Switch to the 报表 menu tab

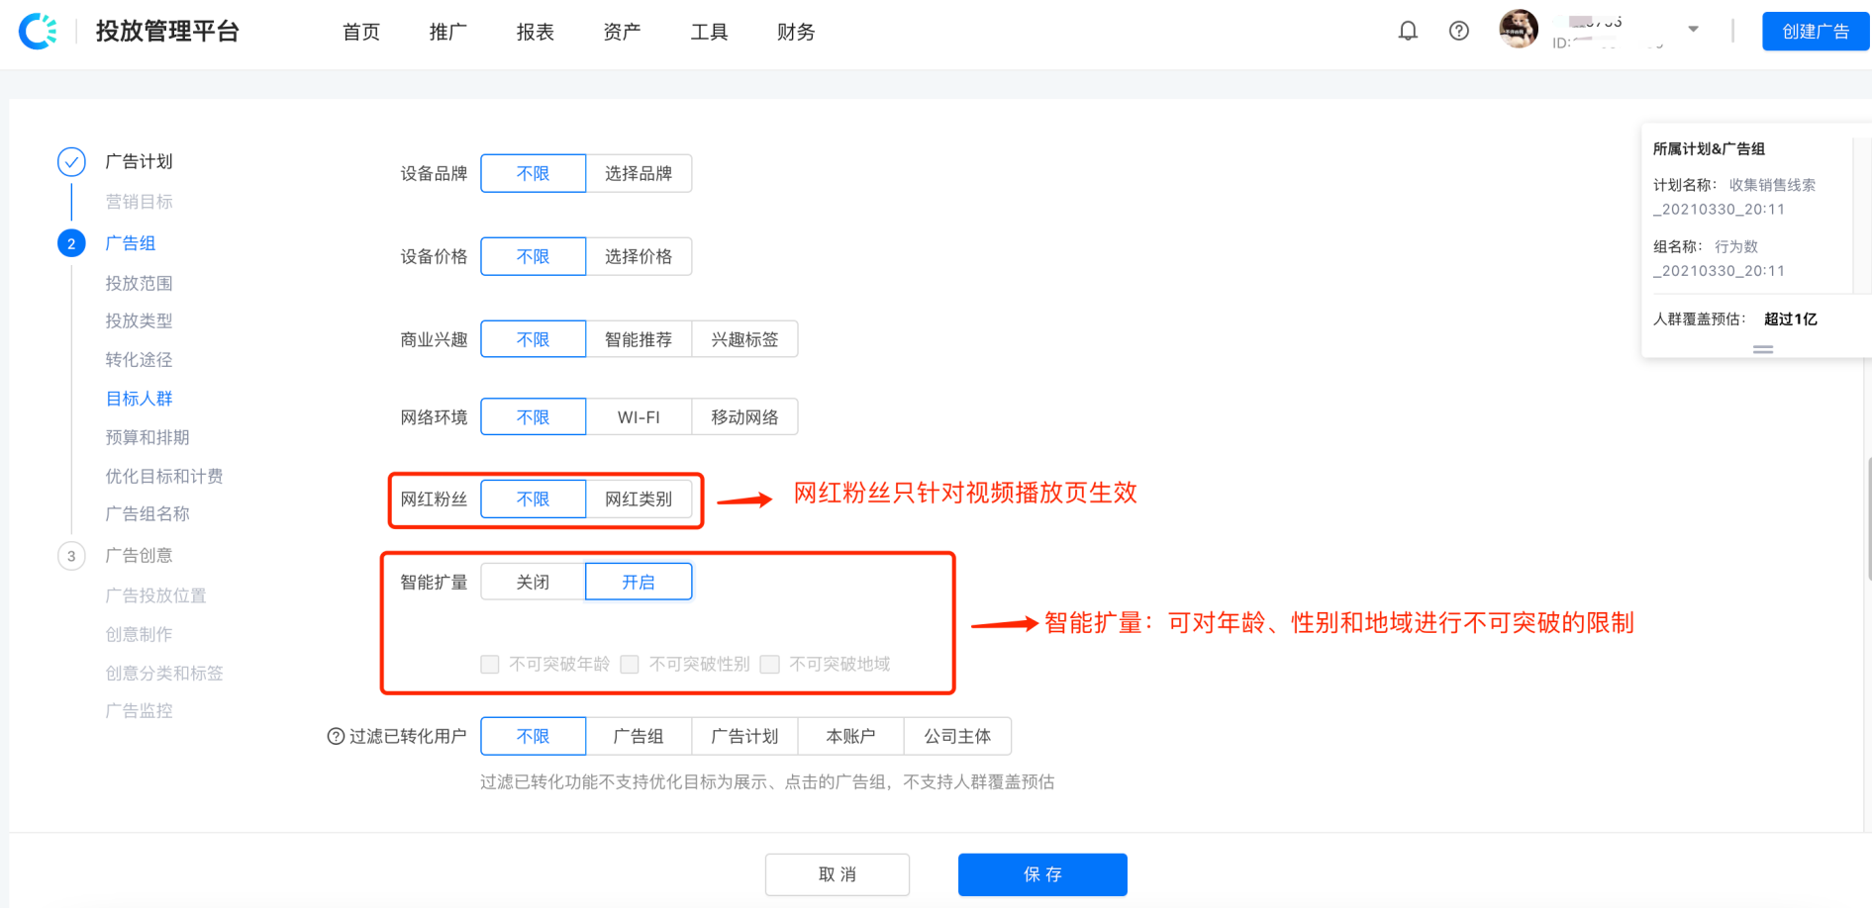tap(535, 31)
